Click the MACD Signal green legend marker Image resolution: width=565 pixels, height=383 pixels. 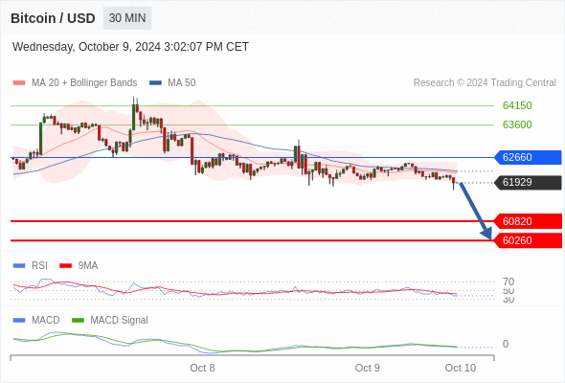pos(78,321)
